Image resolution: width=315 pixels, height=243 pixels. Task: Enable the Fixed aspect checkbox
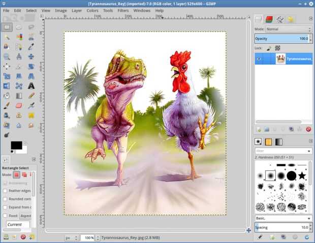(x=5, y=216)
